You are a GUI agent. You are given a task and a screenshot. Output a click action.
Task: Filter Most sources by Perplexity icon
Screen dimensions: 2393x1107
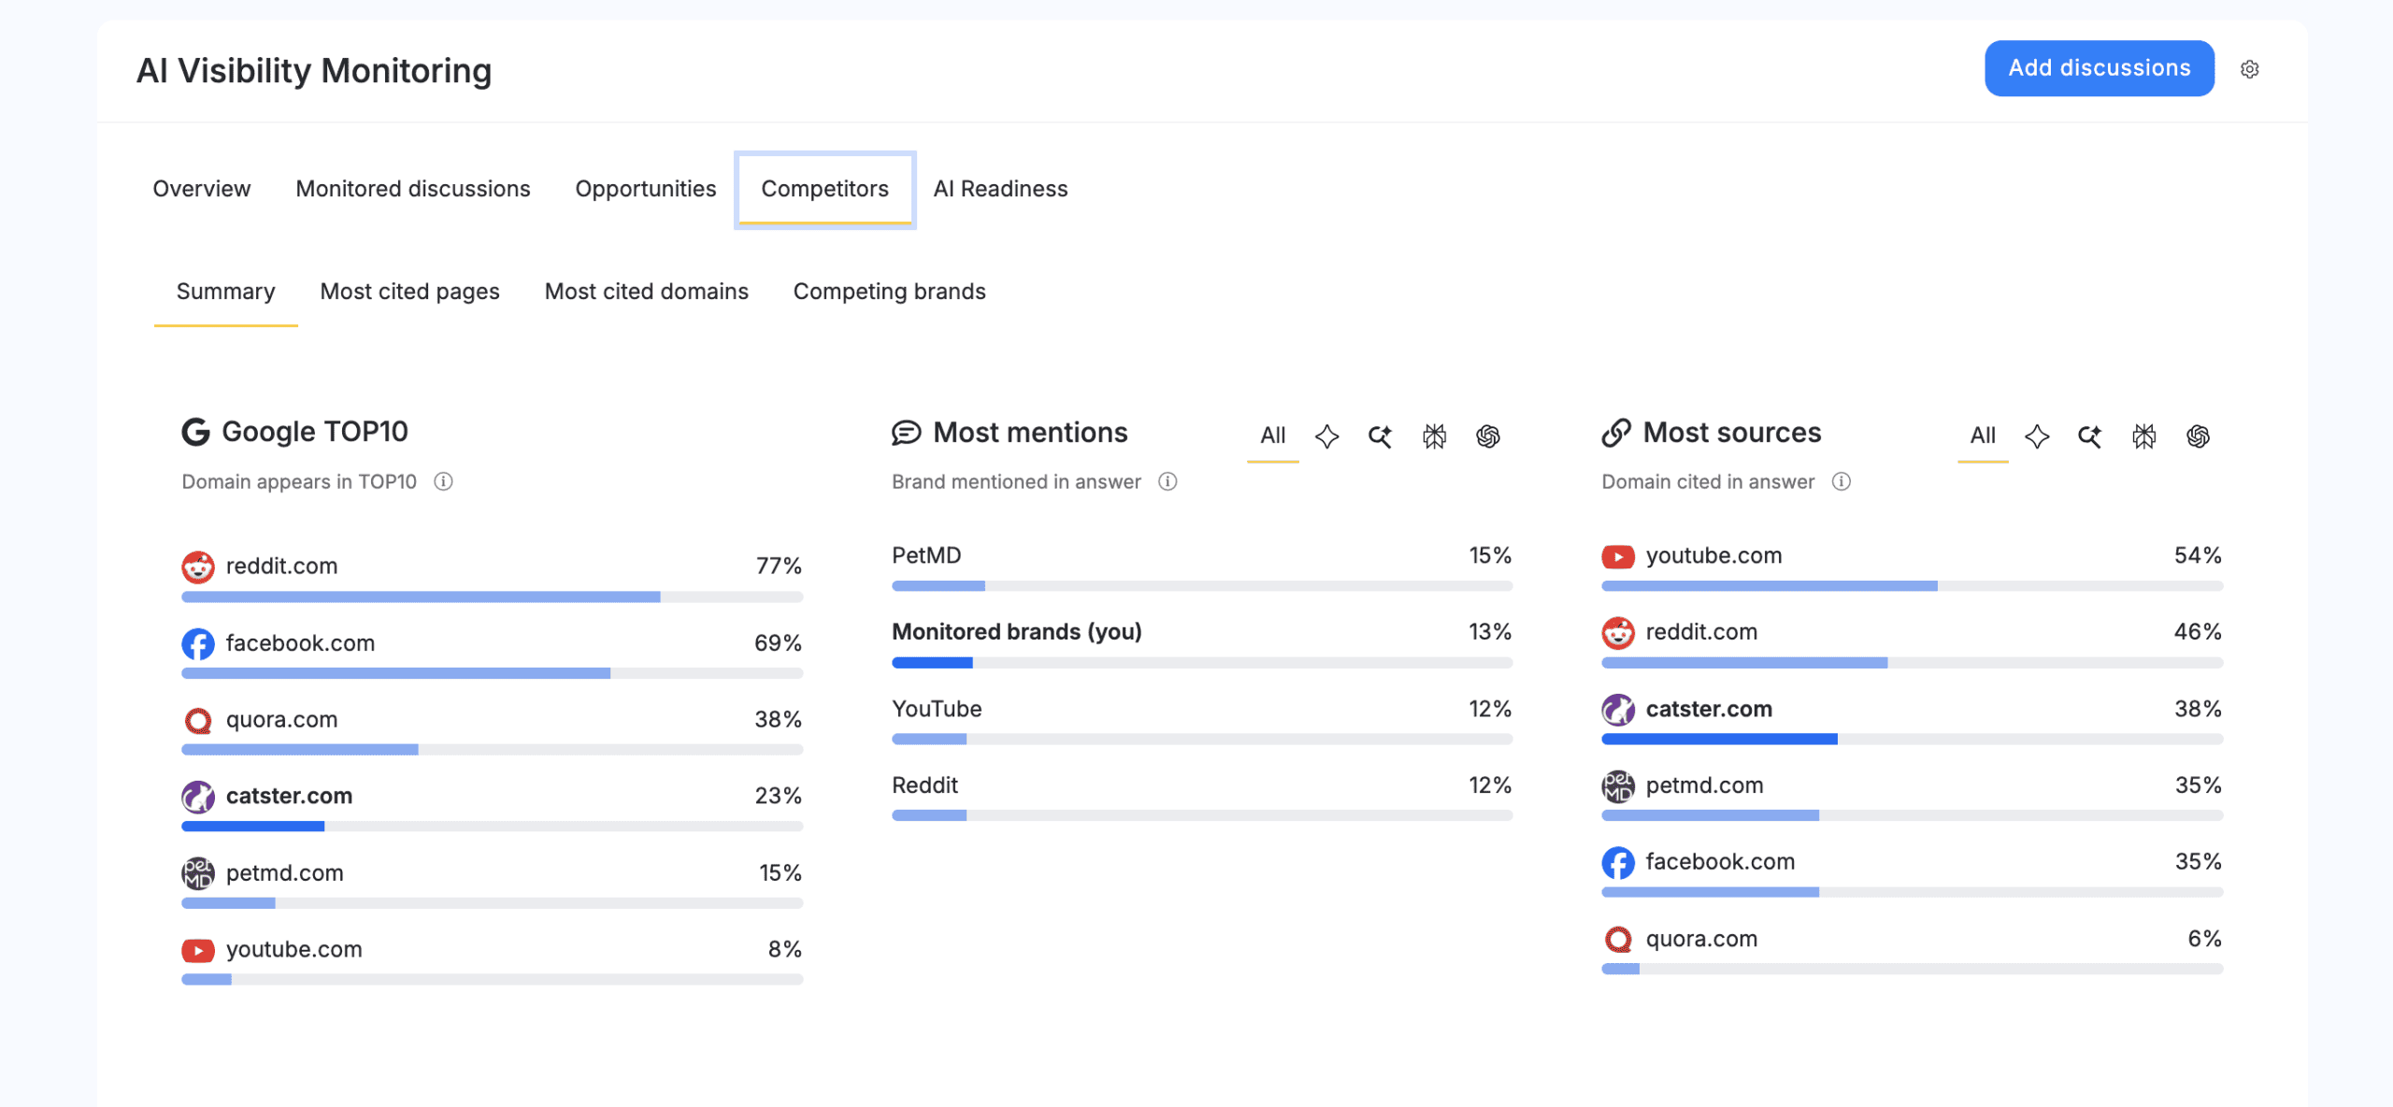[2144, 437]
